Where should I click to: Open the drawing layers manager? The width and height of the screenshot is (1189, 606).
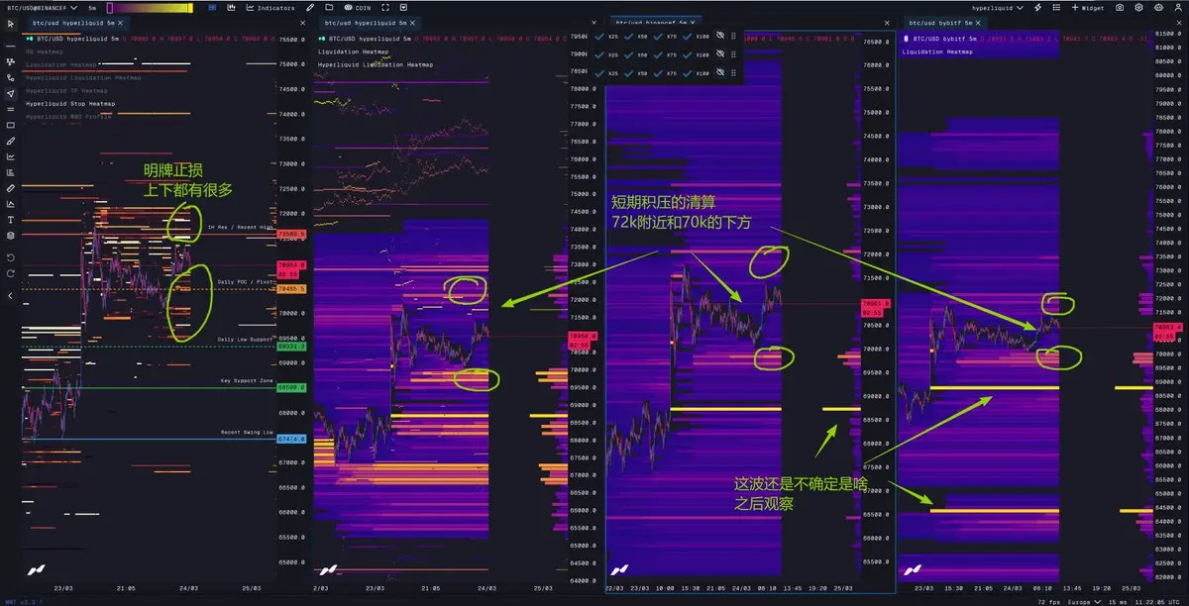[11, 236]
